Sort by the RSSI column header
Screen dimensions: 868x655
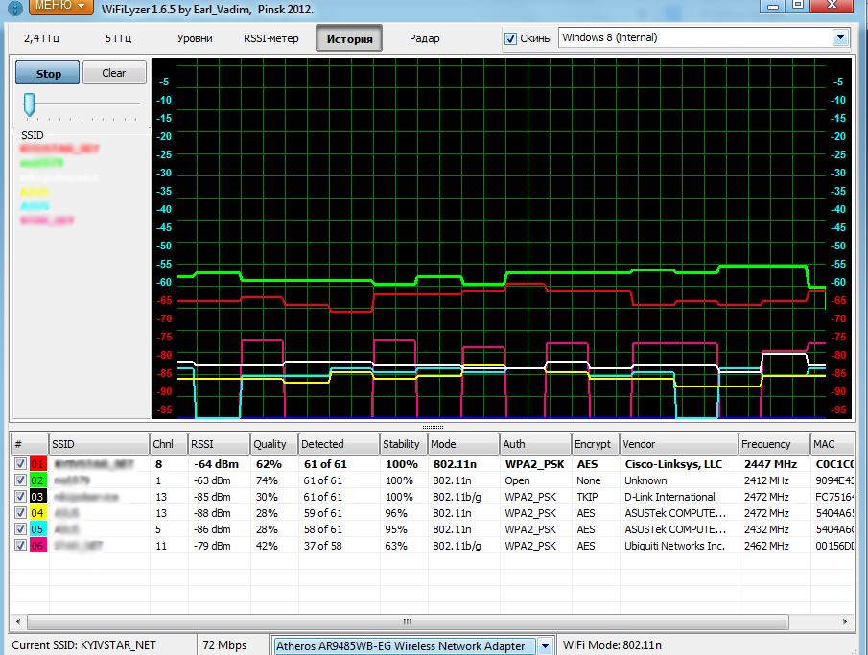(x=220, y=444)
